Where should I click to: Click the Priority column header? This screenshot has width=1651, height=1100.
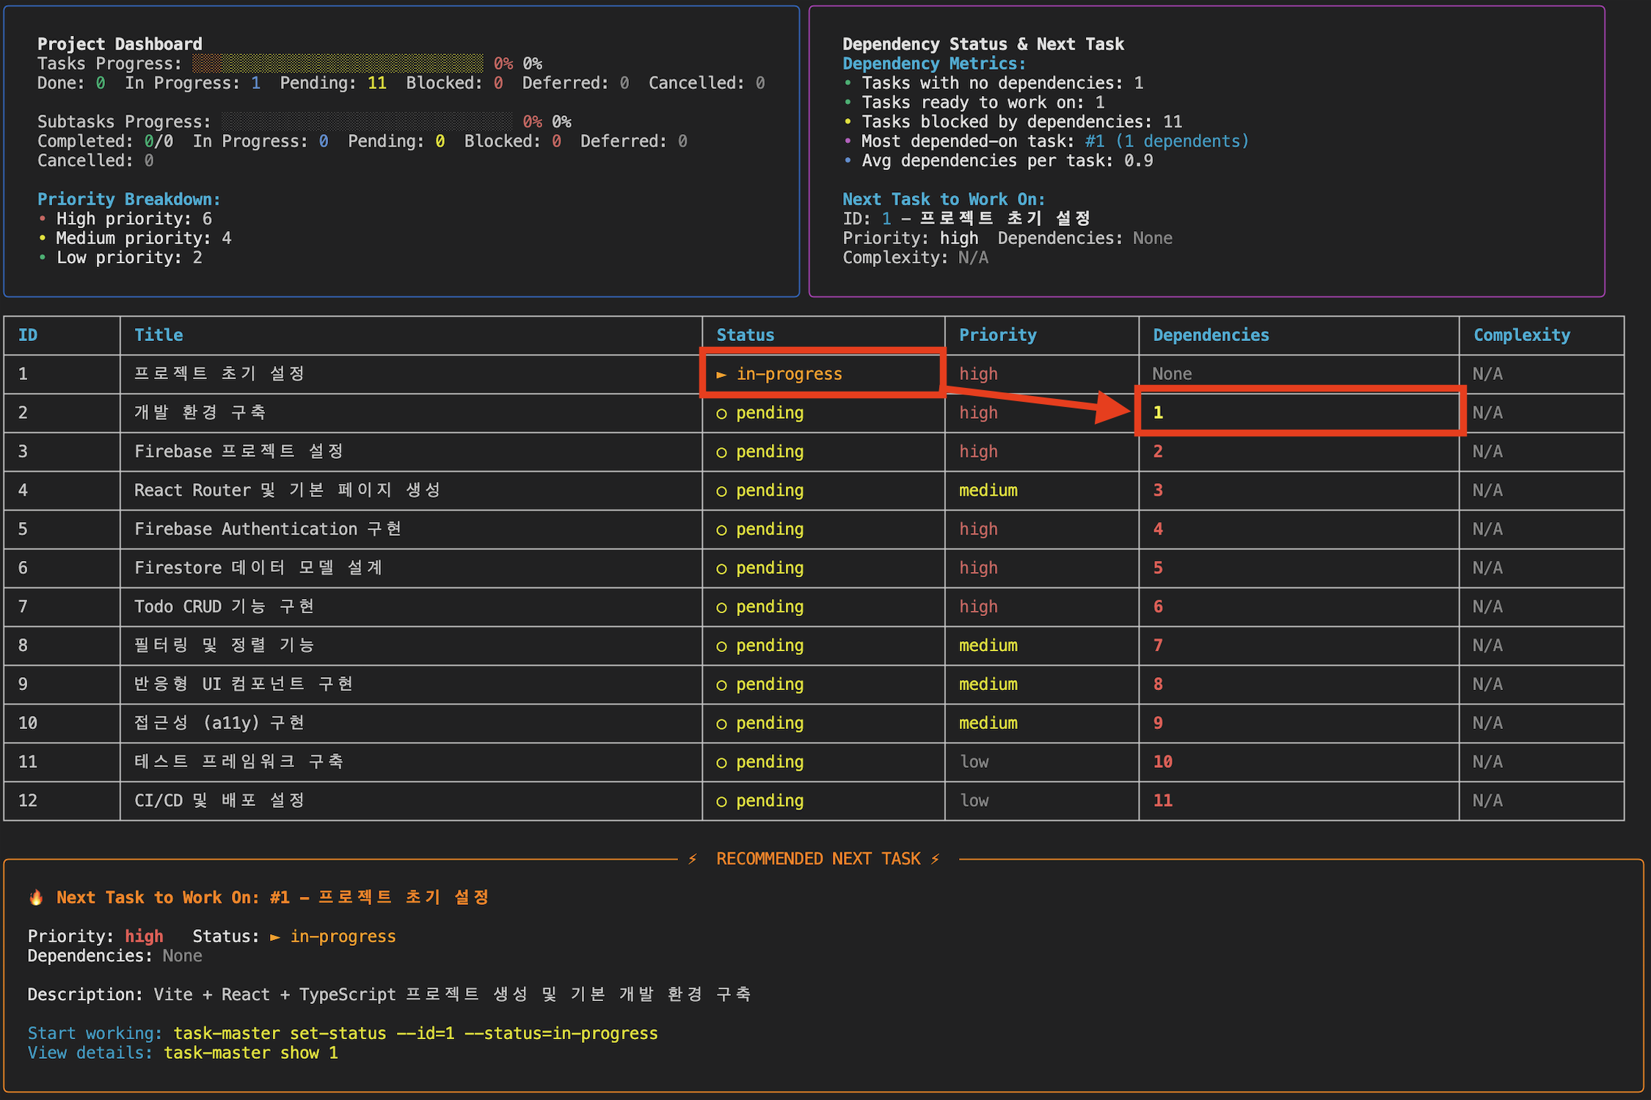[x=997, y=335]
